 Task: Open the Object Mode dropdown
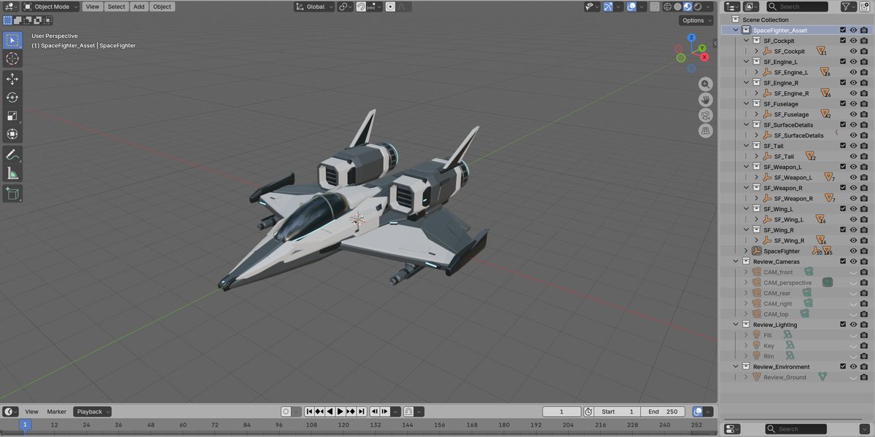pyautogui.click(x=51, y=7)
